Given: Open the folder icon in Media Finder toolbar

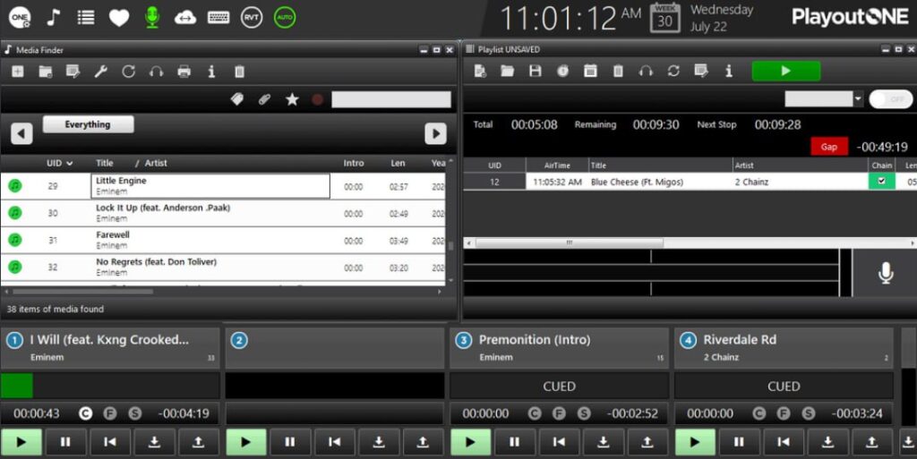Looking at the screenshot, I should (x=46, y=72).
